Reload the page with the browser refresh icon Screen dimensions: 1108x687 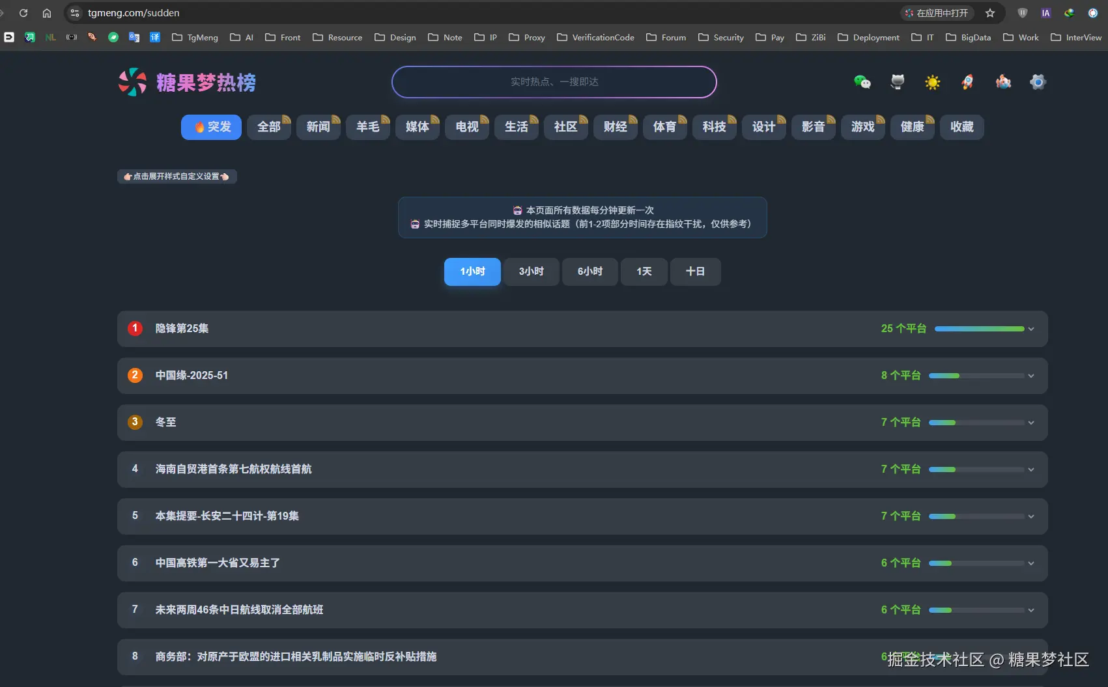(x=23, y=13)
